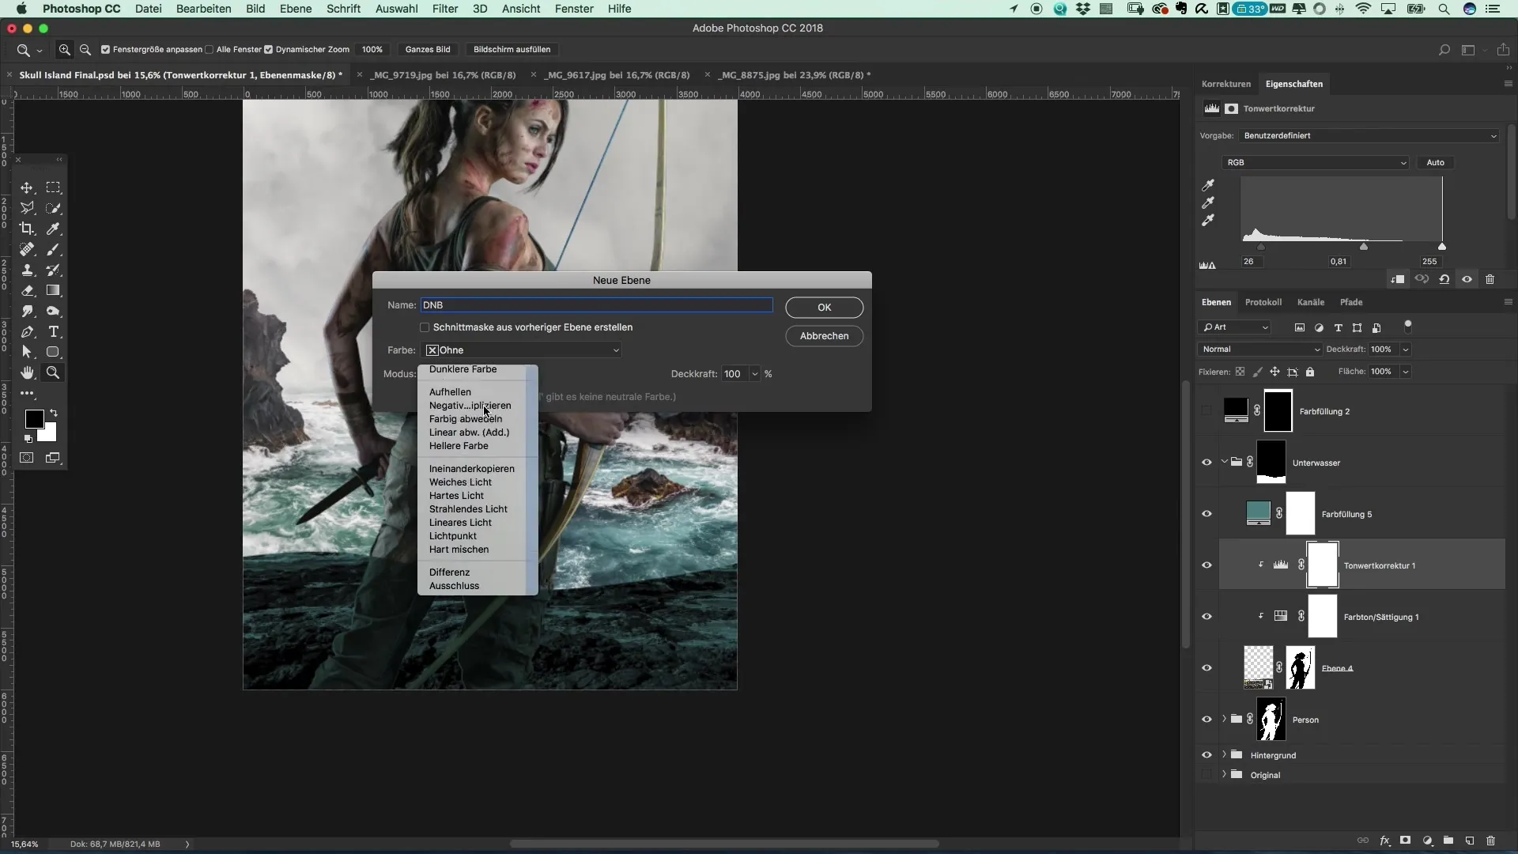Open the Farbe dropdown in dialog
This screenshot has width=1518, height=854.
(522, 350)
